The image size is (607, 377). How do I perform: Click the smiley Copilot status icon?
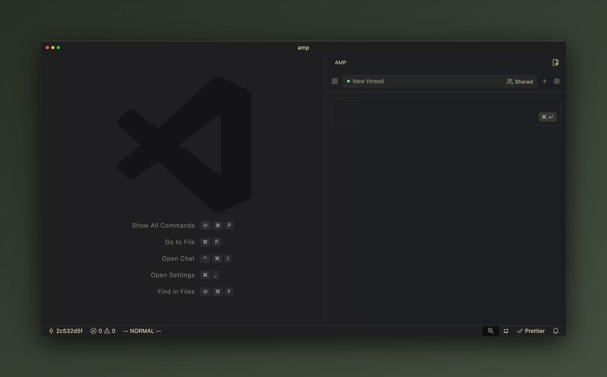[506, 331]
